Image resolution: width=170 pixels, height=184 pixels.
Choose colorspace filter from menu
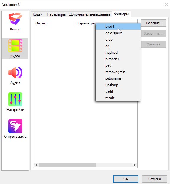(118, 33)
